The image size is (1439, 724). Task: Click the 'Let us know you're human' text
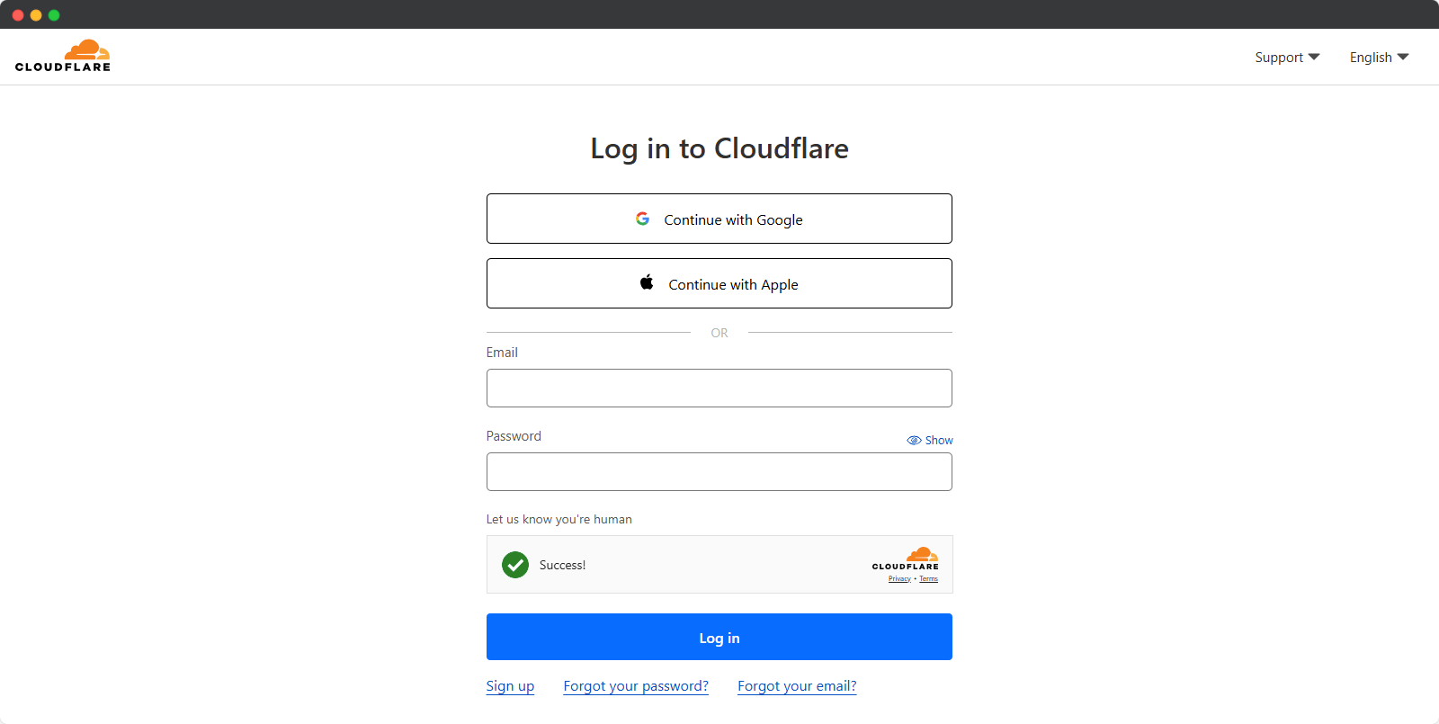pos(559,519)
